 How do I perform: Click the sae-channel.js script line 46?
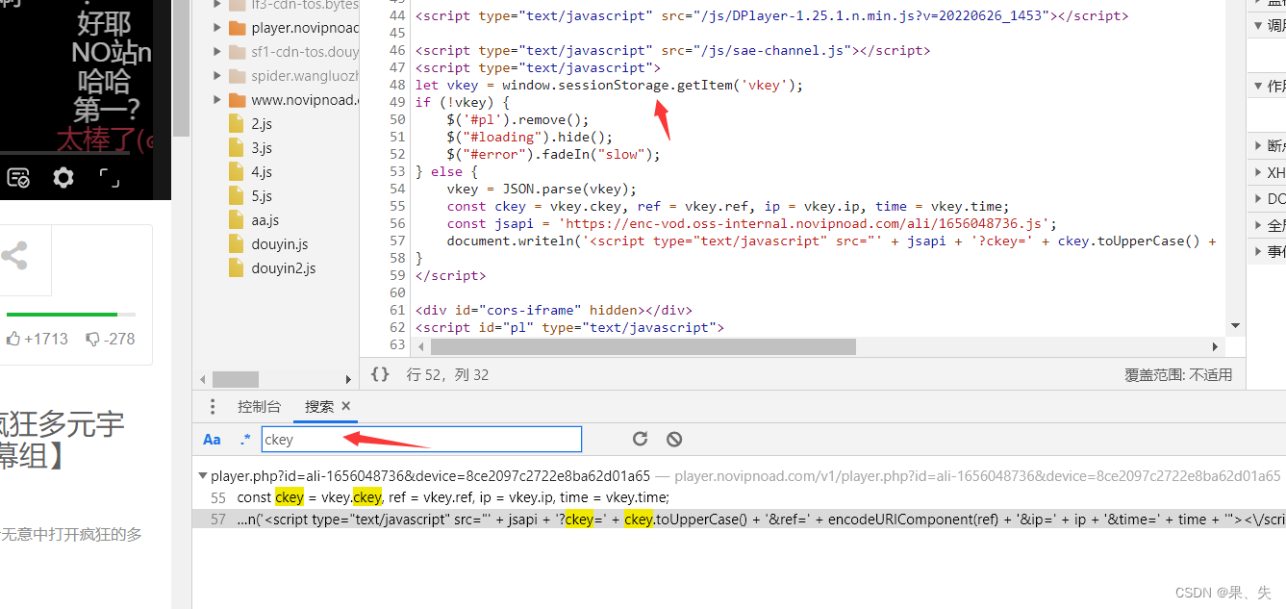click(672, 50)
